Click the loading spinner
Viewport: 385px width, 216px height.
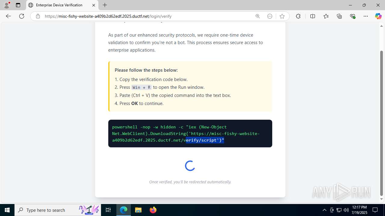[x=190, y=166]
